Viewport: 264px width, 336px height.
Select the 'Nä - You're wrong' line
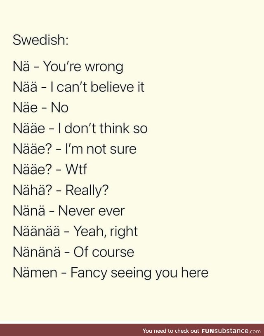(68, 67)
